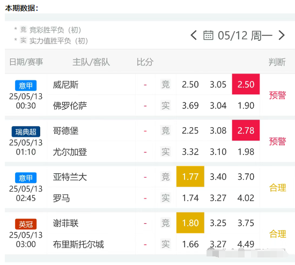This screenshot has height=265, width=295.
Task: Select the 英冠 league tag
Action: point(26,224)
